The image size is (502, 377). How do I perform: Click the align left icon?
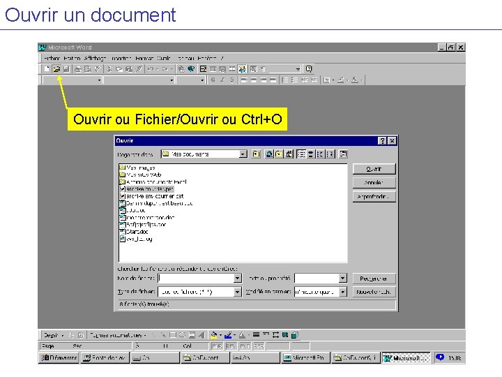coord(244,80)
